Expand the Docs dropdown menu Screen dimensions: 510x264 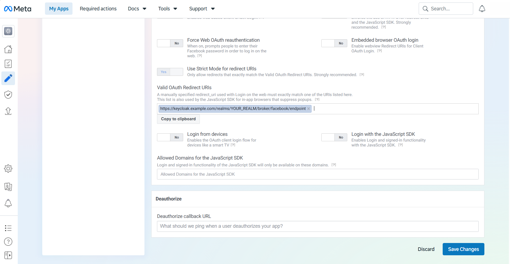click(137, 9)
